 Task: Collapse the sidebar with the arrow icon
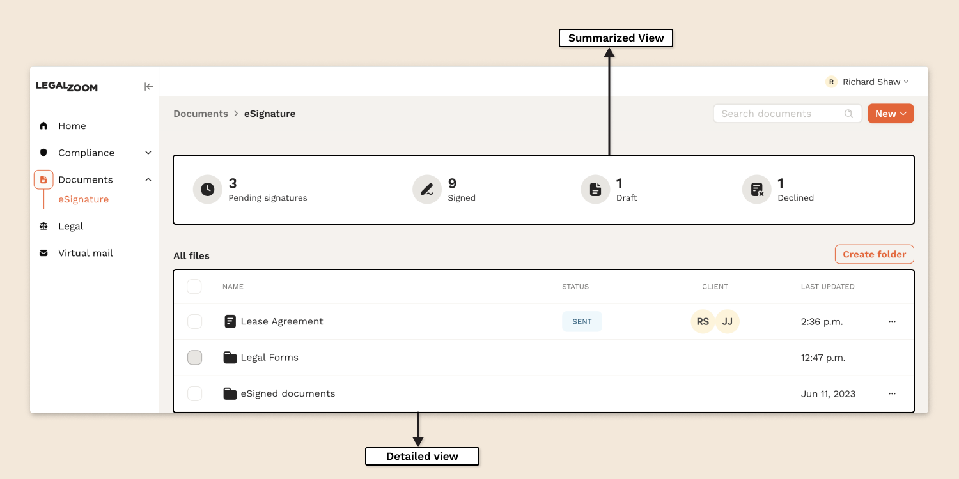pyautogui.click(x=148, y=87)
